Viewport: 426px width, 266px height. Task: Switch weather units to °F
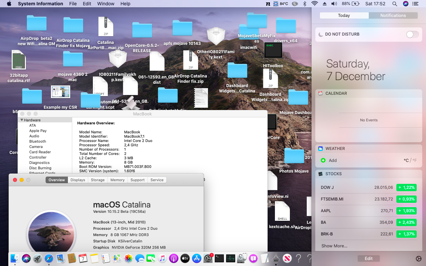415,160
